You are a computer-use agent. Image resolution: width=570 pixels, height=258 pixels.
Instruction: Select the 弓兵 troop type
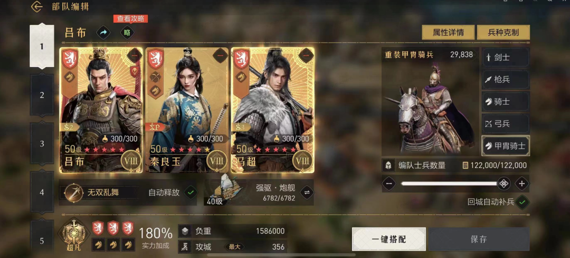pos(505,124)
